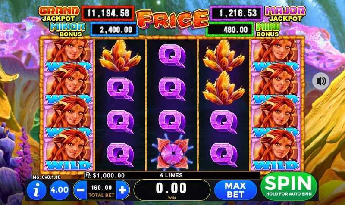Click the bottom WILD symbol on first reel
345x205 pixels.
point(69,150)
